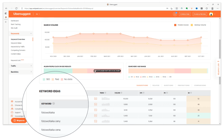
Task: Open Dashboard in the sidebar
Action: [x=15, y=21]
